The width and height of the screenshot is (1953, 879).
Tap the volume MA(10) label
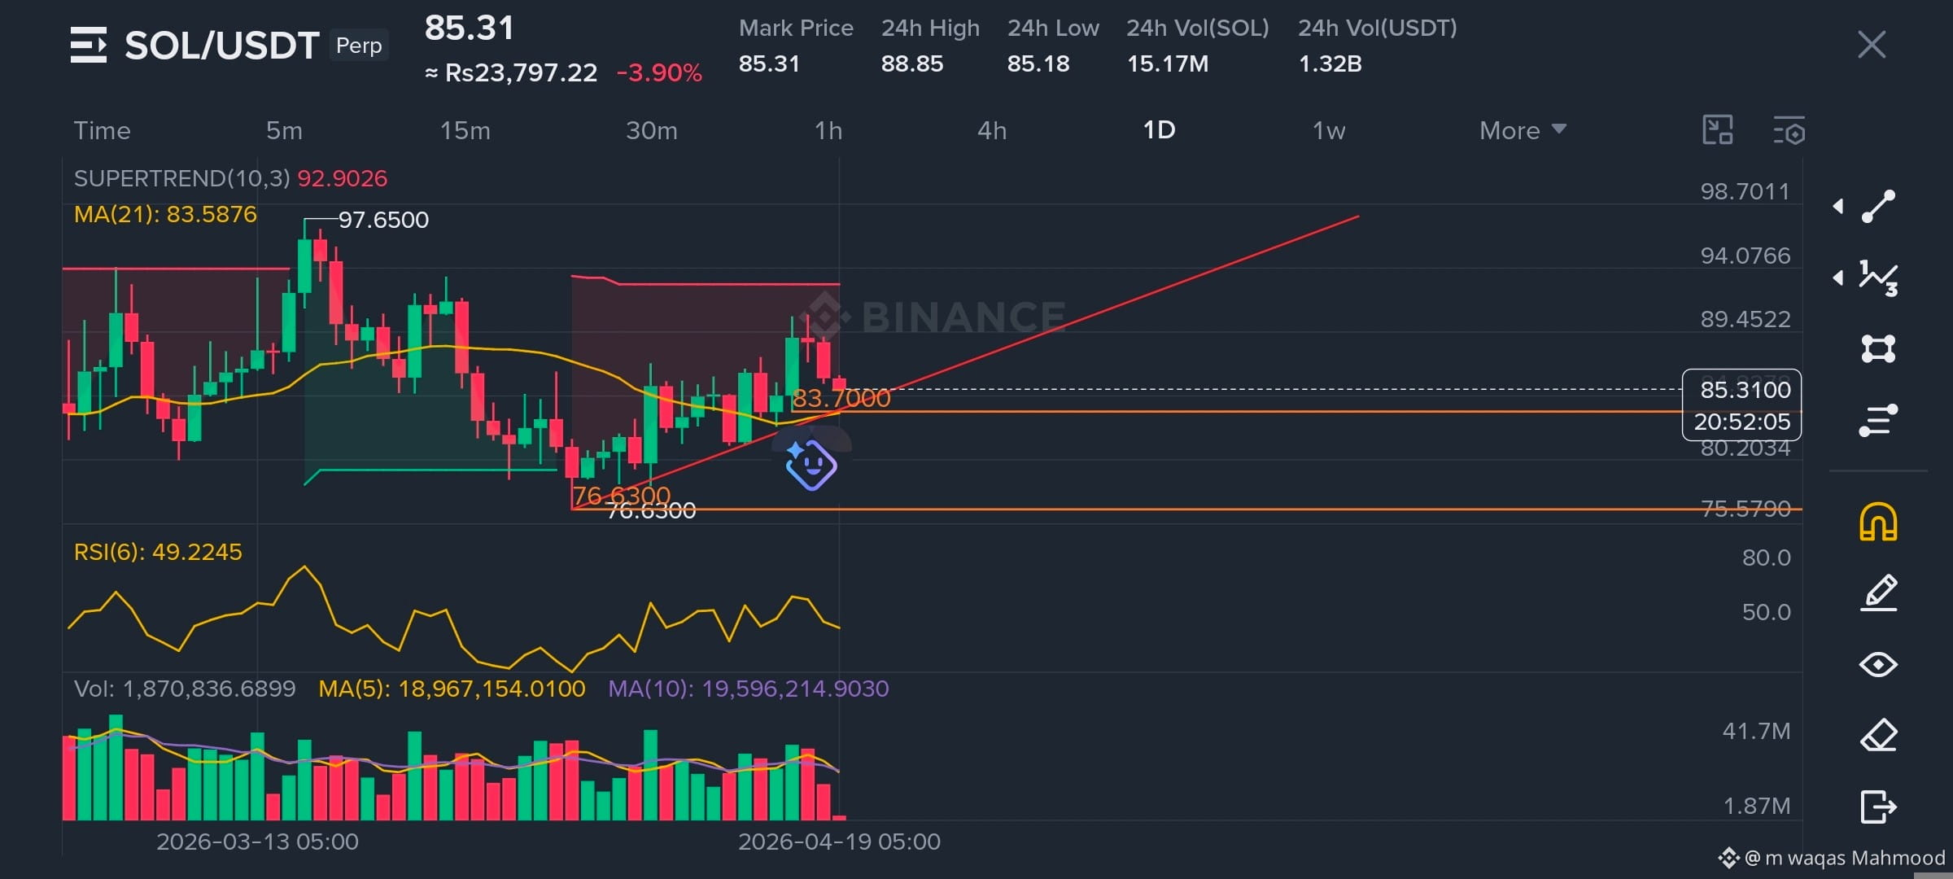748,689
